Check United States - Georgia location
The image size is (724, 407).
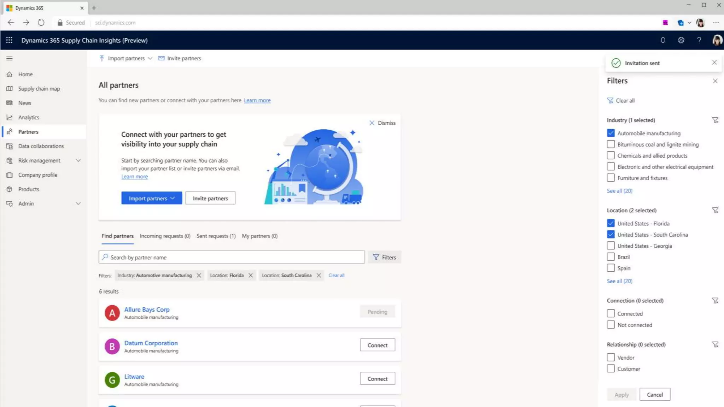611,246
